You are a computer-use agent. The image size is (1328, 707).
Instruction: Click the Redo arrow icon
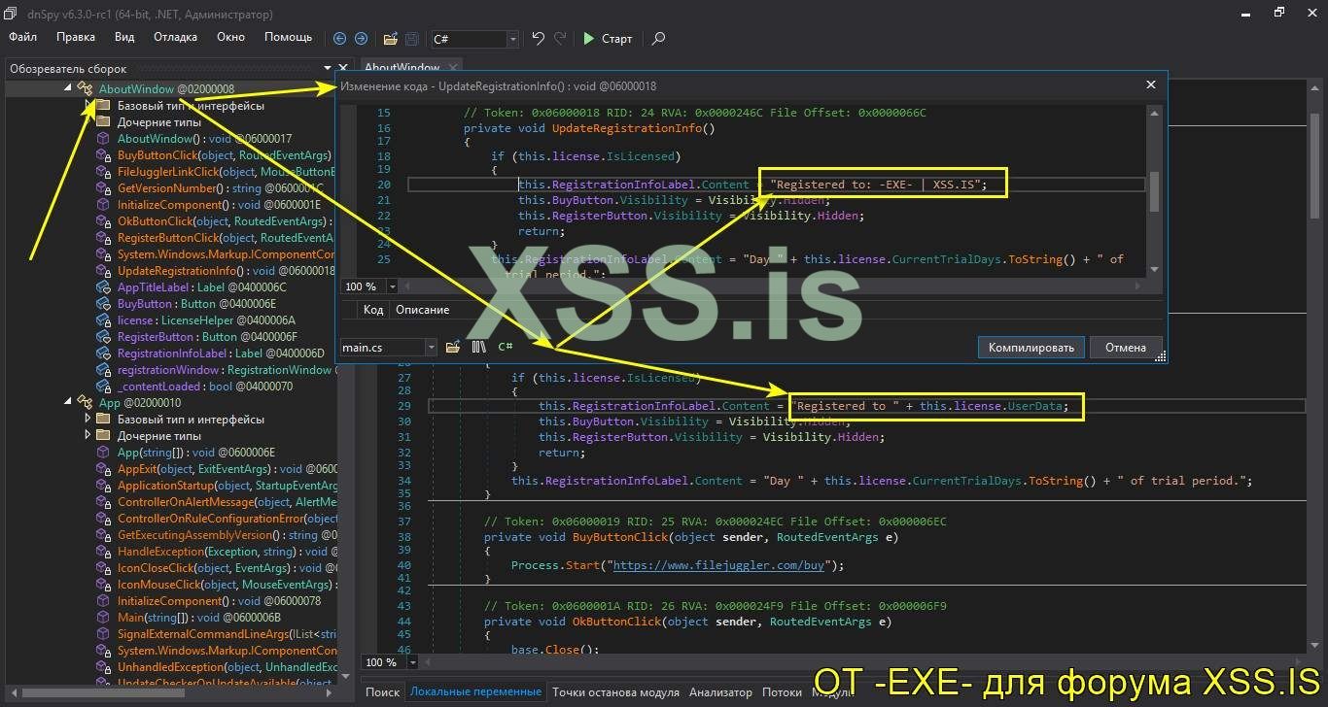(560, 39)
